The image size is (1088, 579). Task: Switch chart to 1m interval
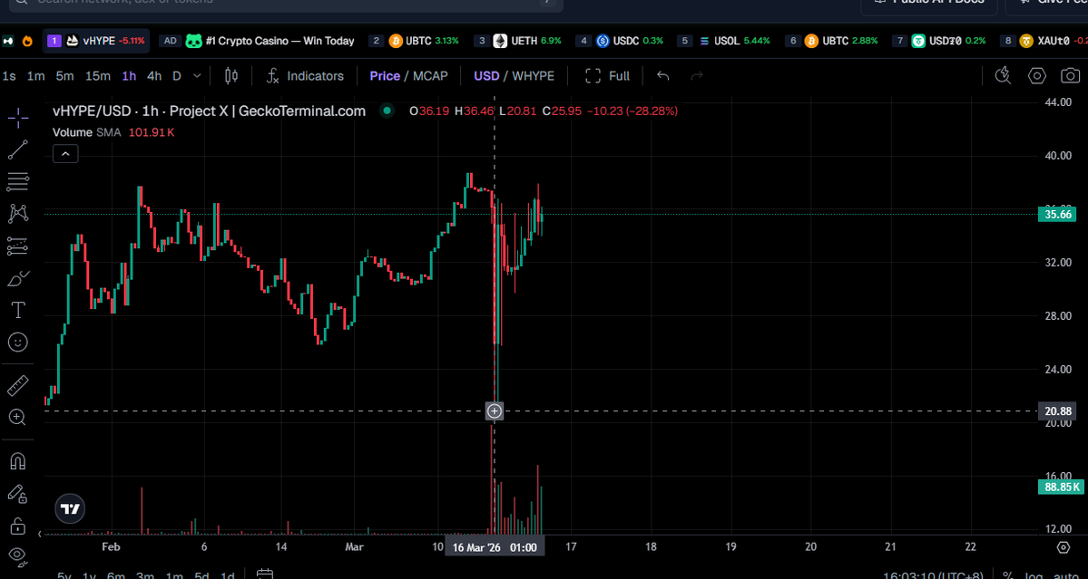36,76
